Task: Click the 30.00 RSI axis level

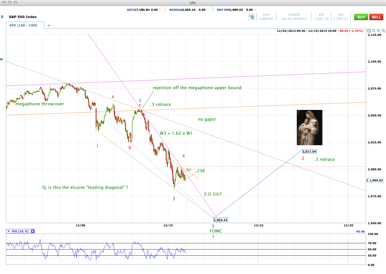Action: point(372,255)
